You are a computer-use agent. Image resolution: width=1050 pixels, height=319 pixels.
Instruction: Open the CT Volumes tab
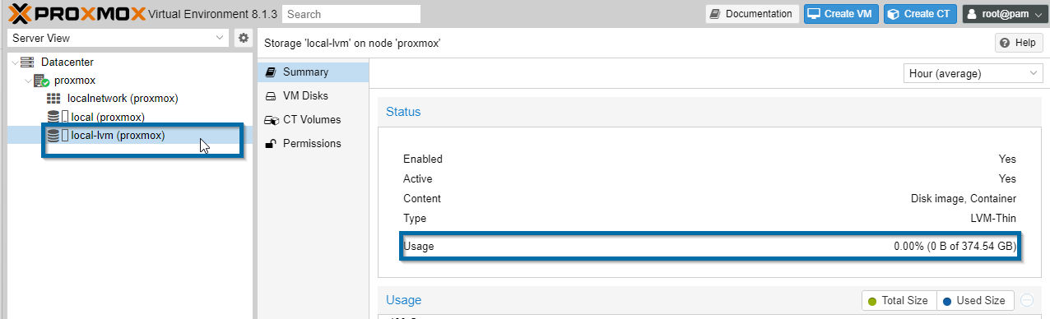point(314,119)
